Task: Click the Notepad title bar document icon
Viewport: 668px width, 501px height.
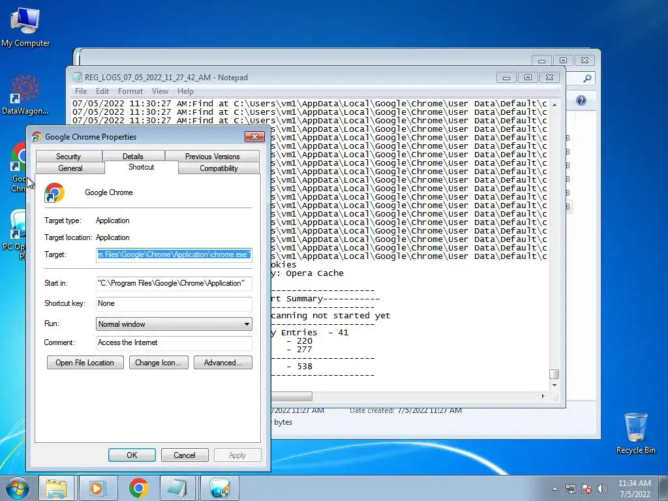Action: pyautogui.click(x=77, y=77)
